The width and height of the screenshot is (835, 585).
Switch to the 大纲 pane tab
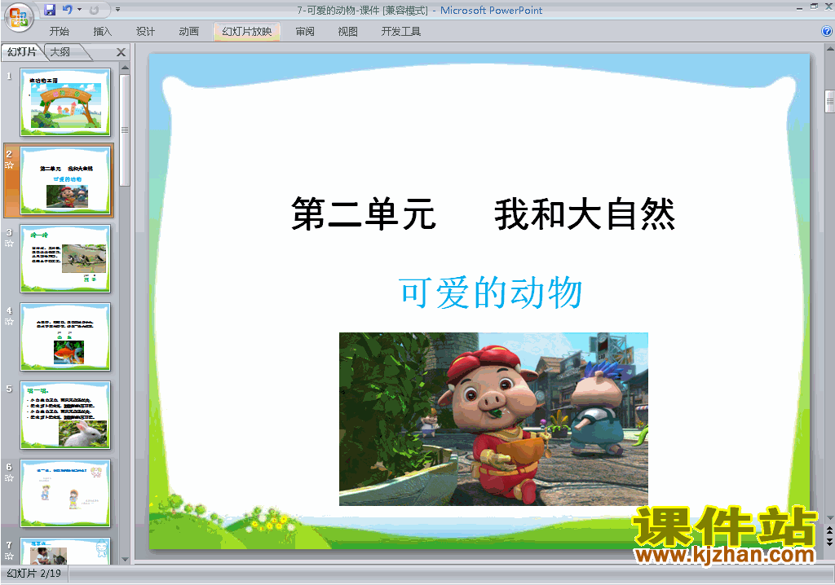pyautogui.click(x=60, y=51)
